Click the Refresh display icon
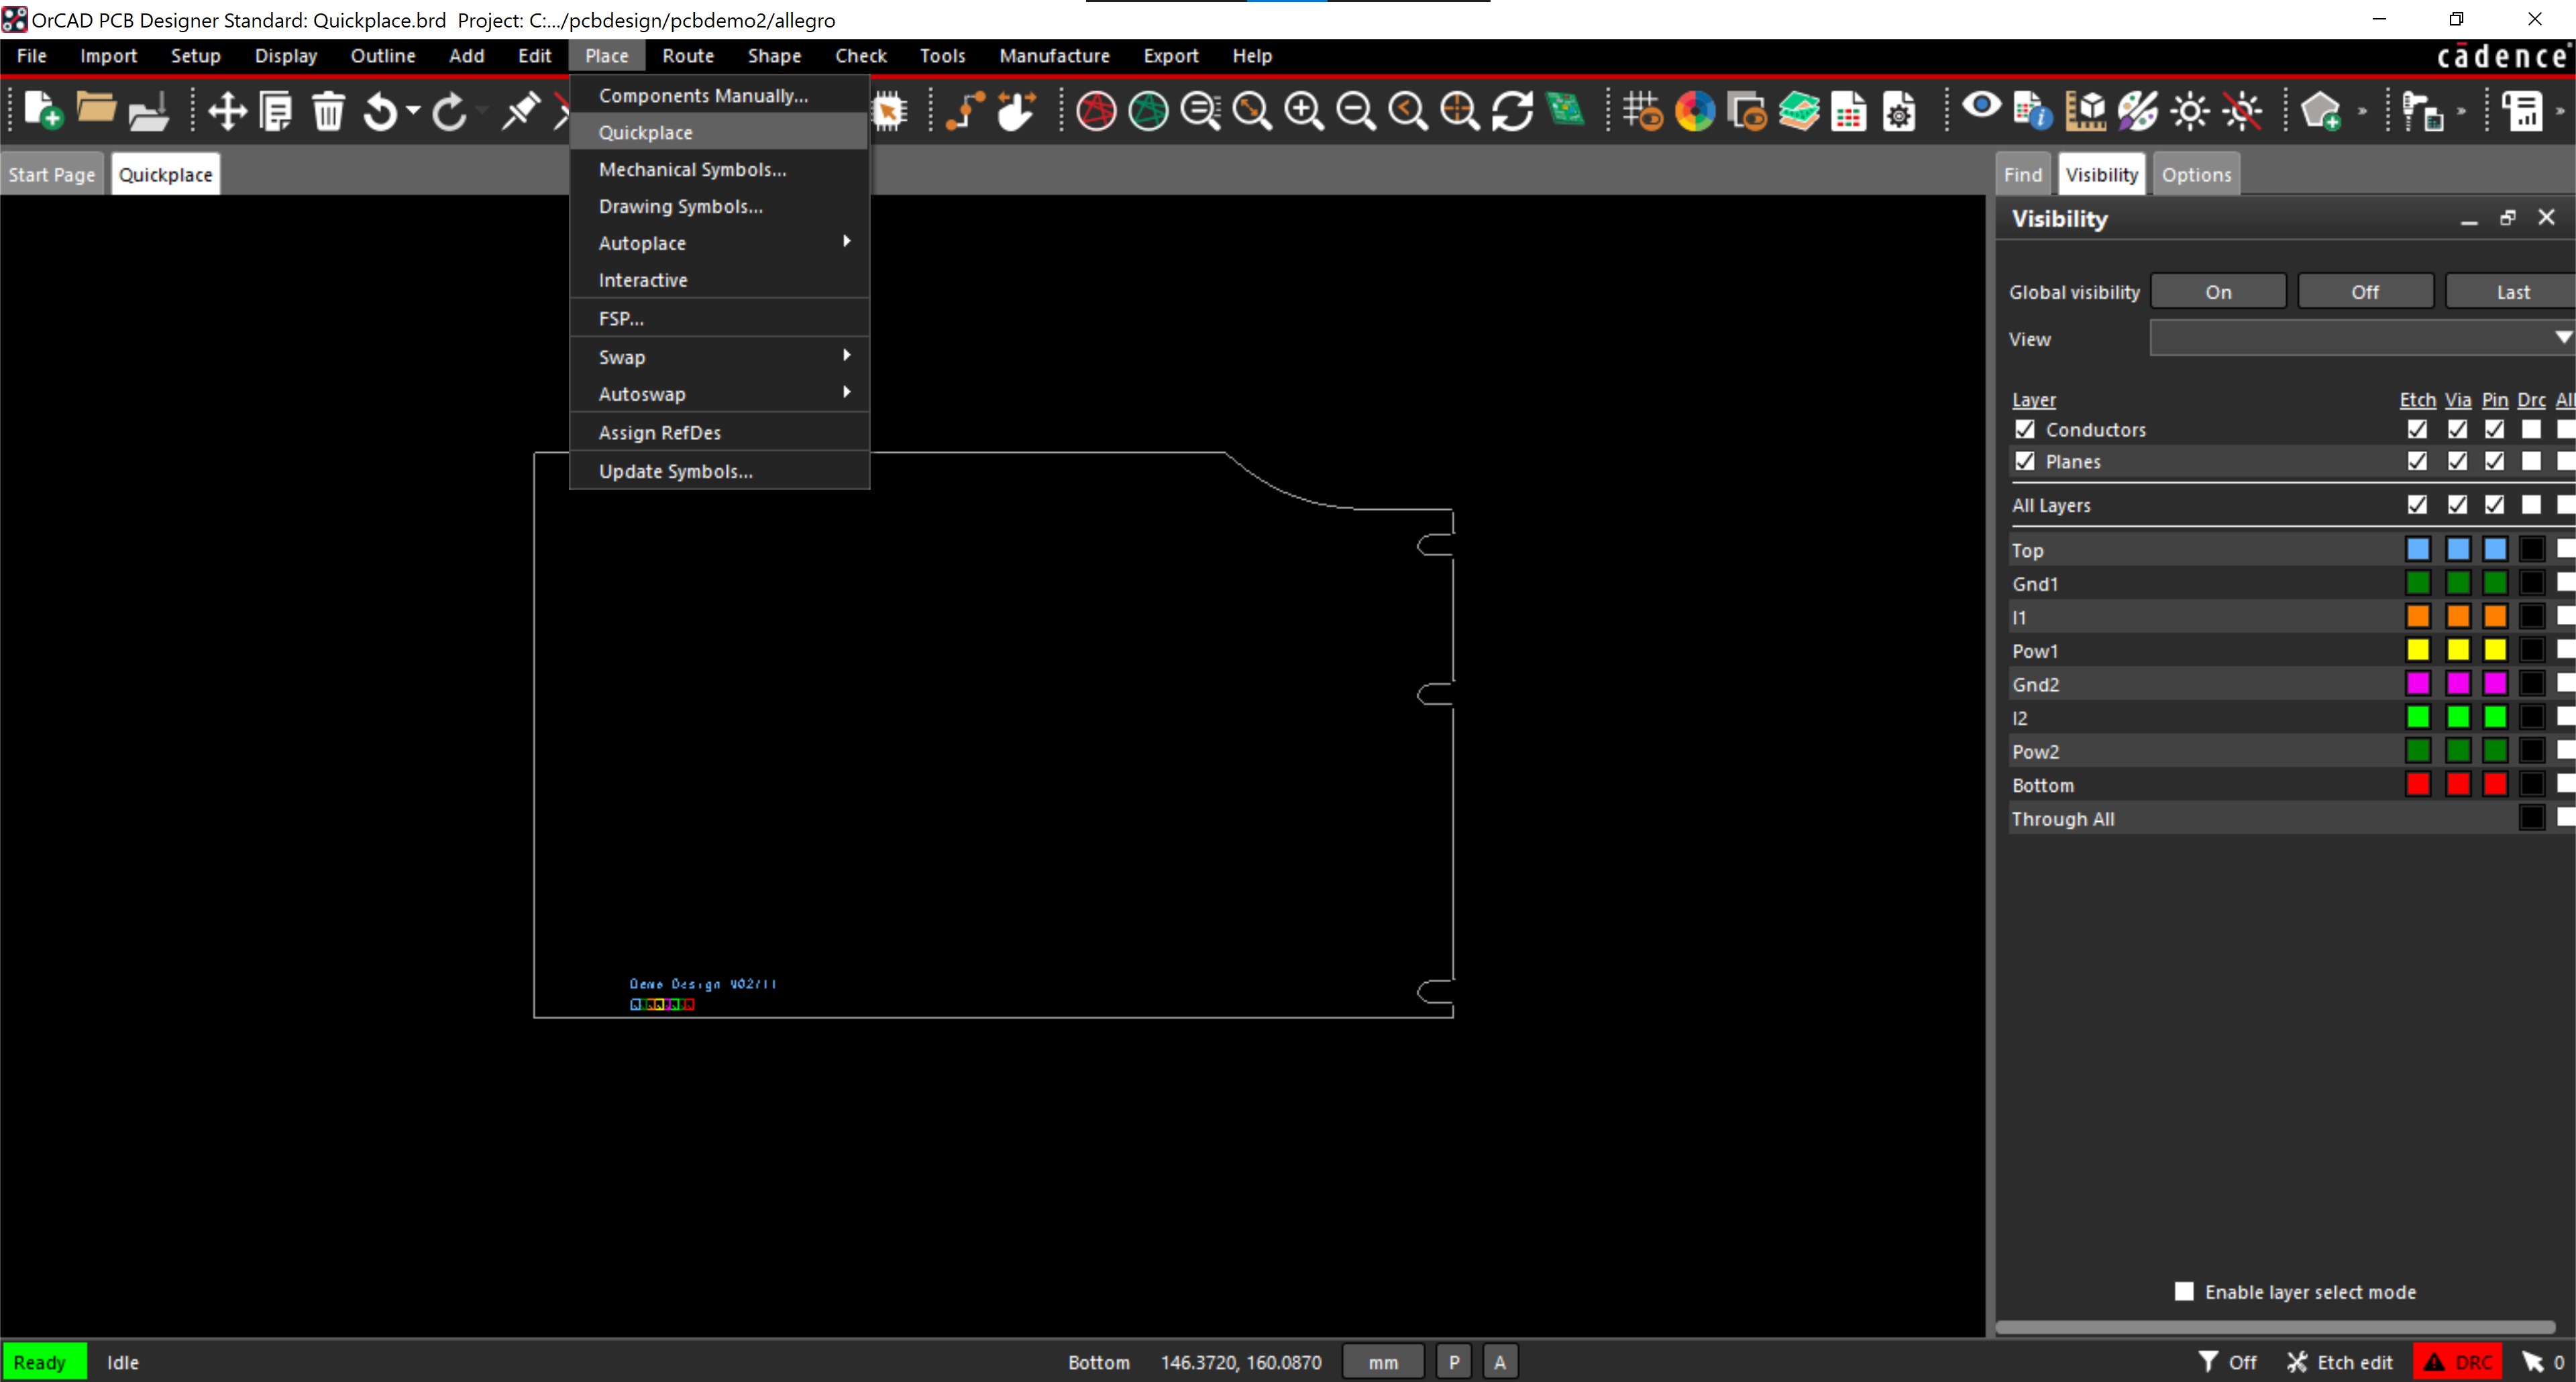Image resolution: width=2576 pixels, height=1382 pixels. tap(1512, 111)
